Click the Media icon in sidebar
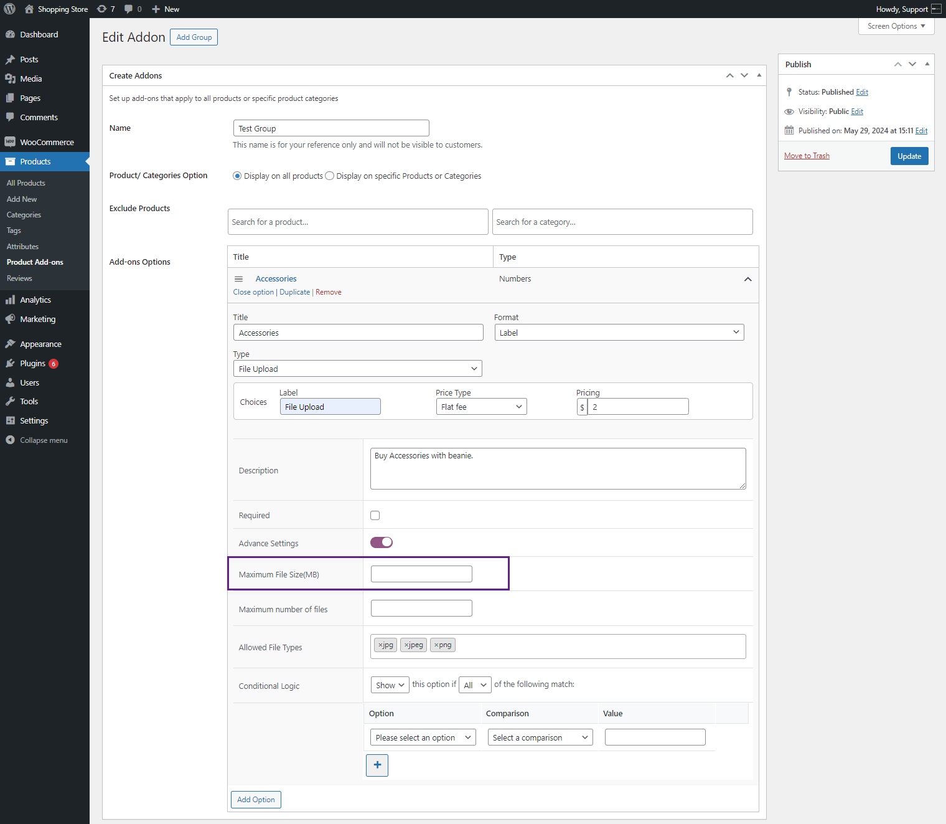The width and height of the screenshot is (946, 824). point(10,78)
